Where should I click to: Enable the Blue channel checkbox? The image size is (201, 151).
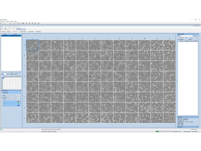3,105
